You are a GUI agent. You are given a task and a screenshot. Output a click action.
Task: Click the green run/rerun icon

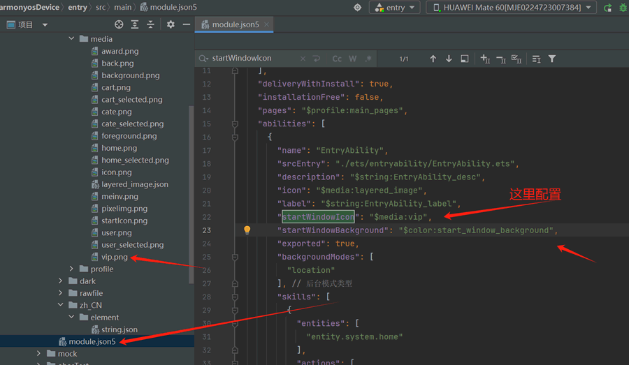608,7
